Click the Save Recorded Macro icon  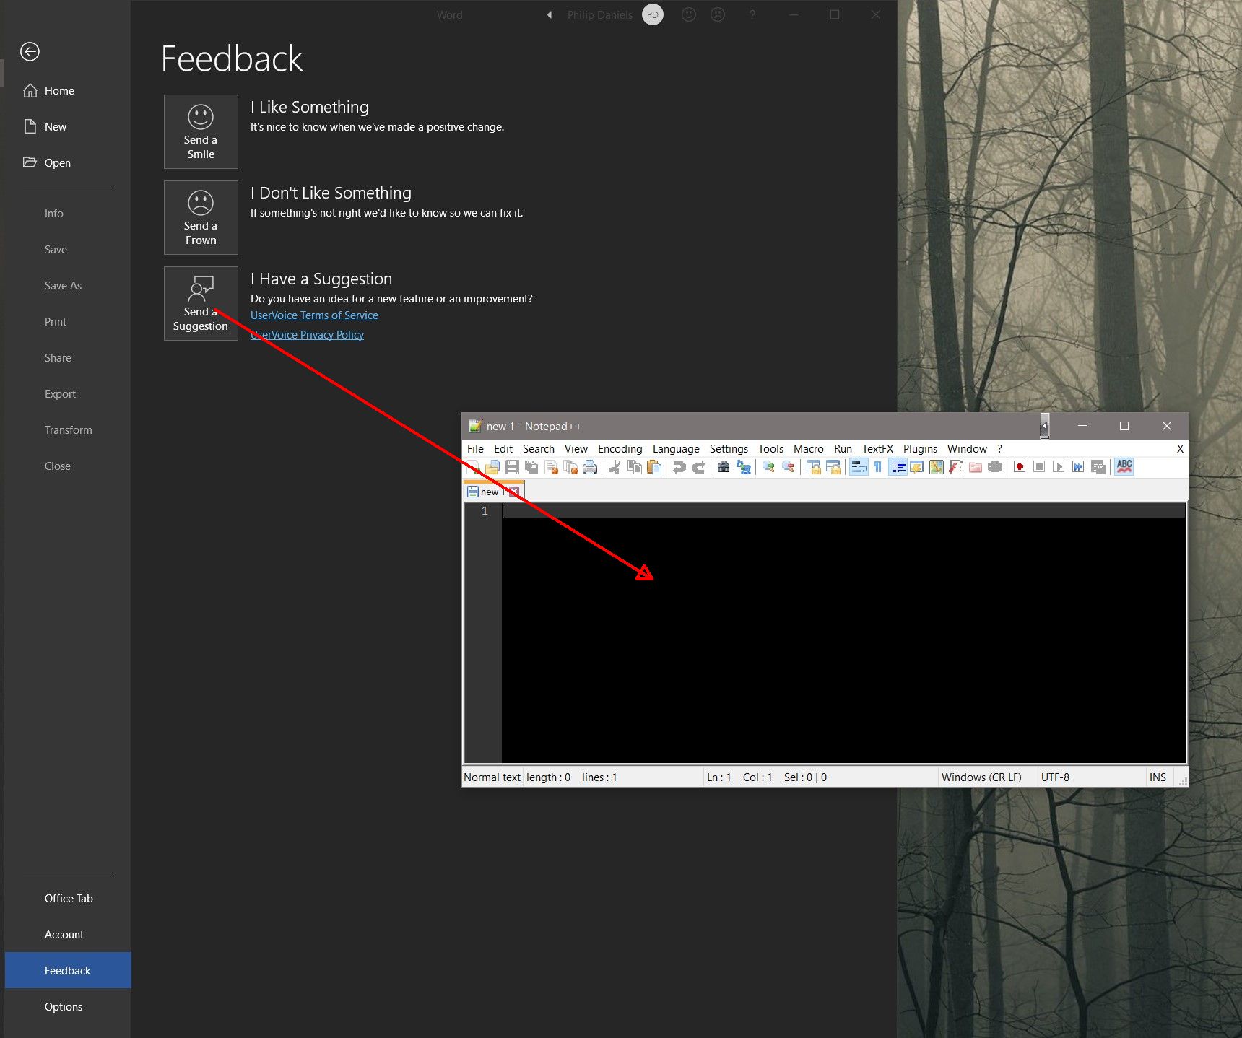point(1098,467)
